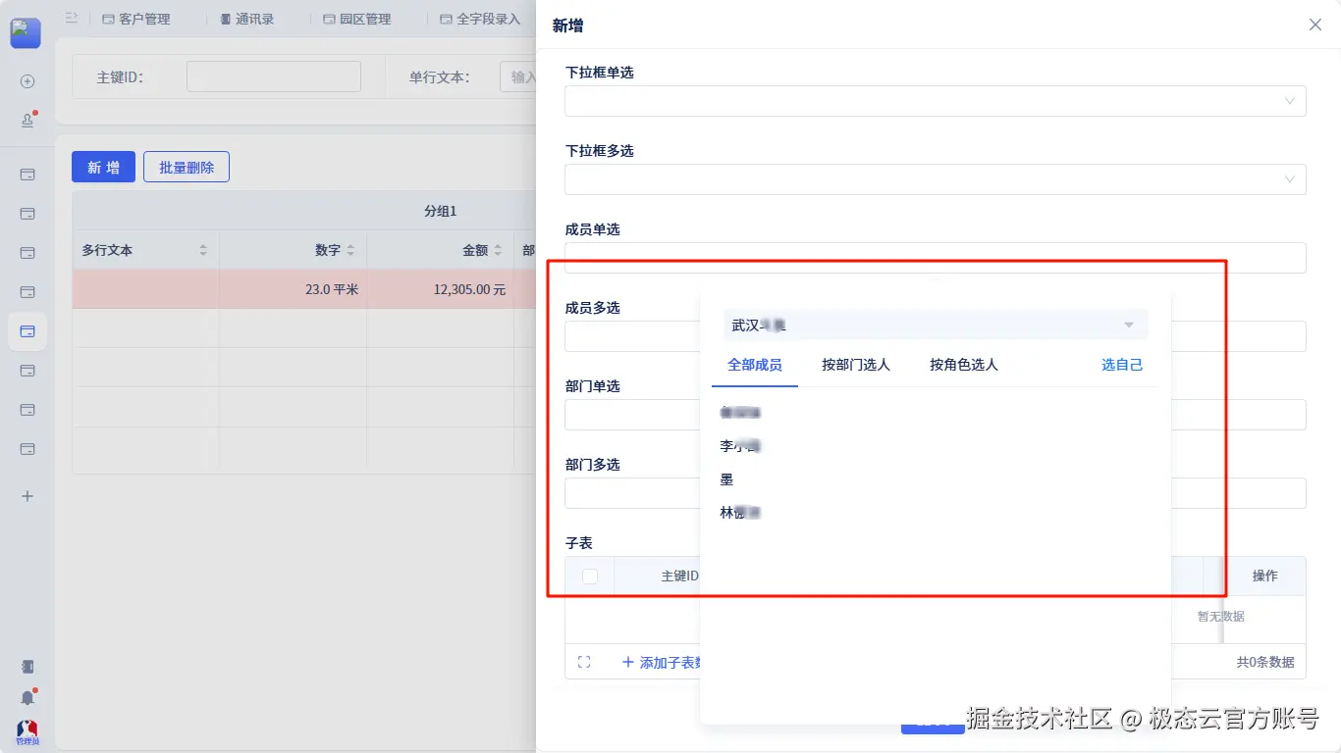Open the 通讯录 page tab
The height and width of the screenshot is (753, 1341).
click(246, 19)
